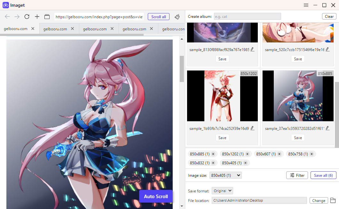Remove the 850x607 size filter chip
This screenshot has width=339, height=209.
[279, 154]
